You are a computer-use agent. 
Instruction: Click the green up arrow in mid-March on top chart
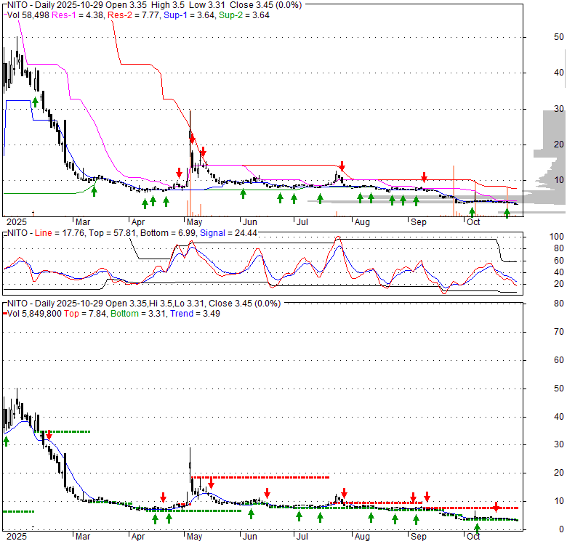pyautogui.click(x=93, y=190)
